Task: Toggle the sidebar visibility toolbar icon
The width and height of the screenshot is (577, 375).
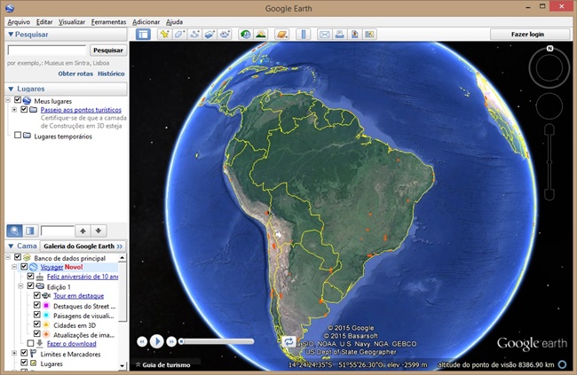Action: tap(143, 35)
